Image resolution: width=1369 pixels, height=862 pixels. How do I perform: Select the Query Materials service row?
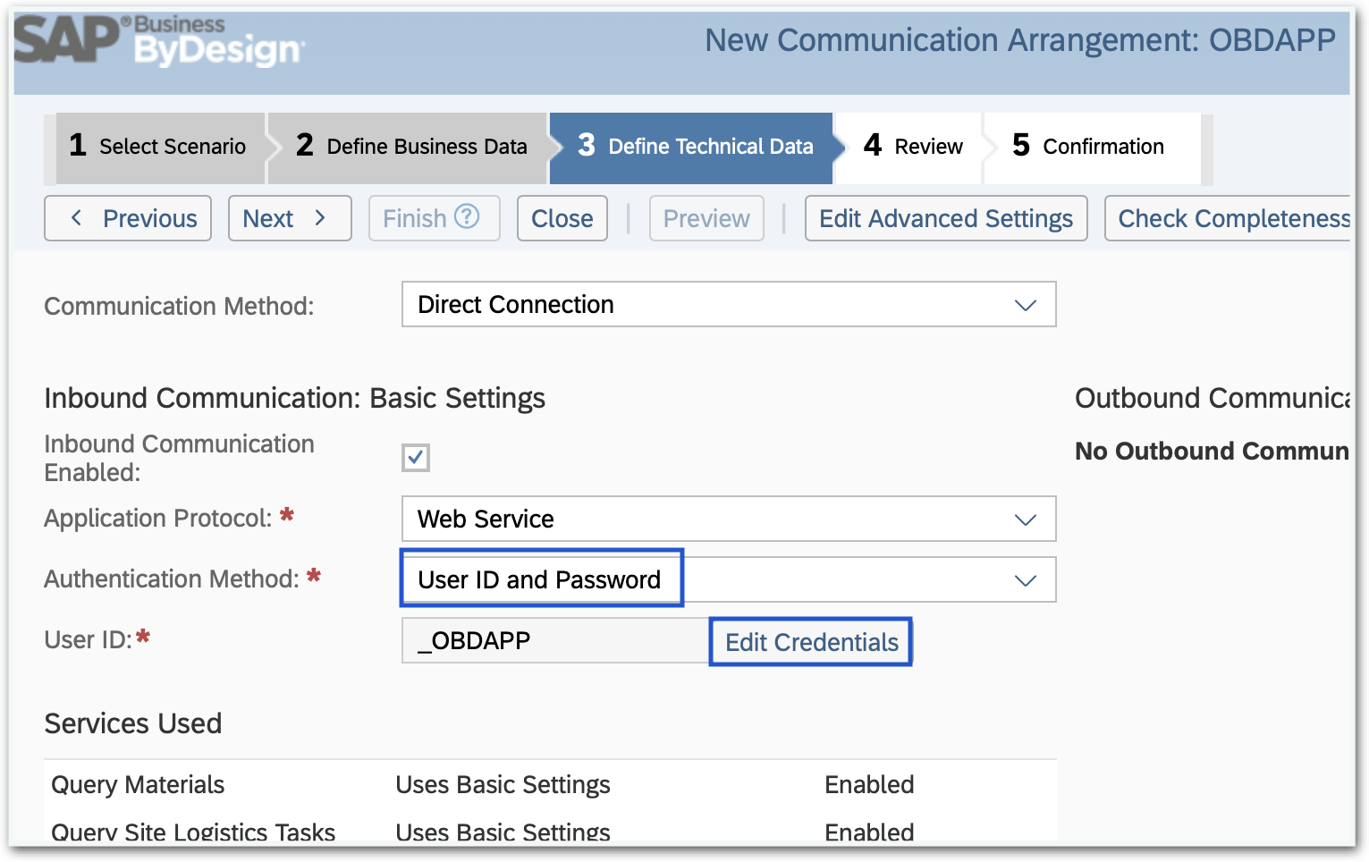click(x=139, y=784)
